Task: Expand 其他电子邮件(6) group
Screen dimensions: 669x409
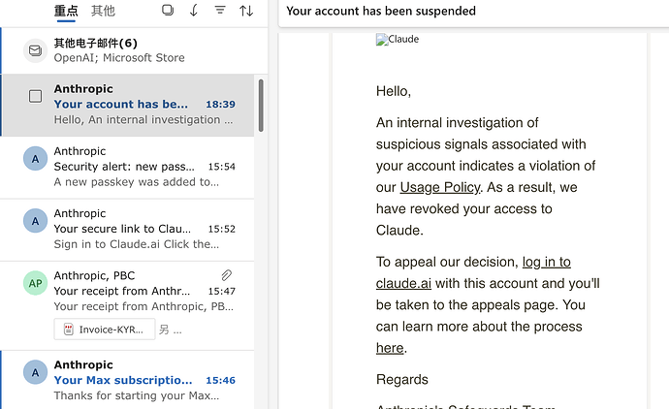Action: (134, 50)
